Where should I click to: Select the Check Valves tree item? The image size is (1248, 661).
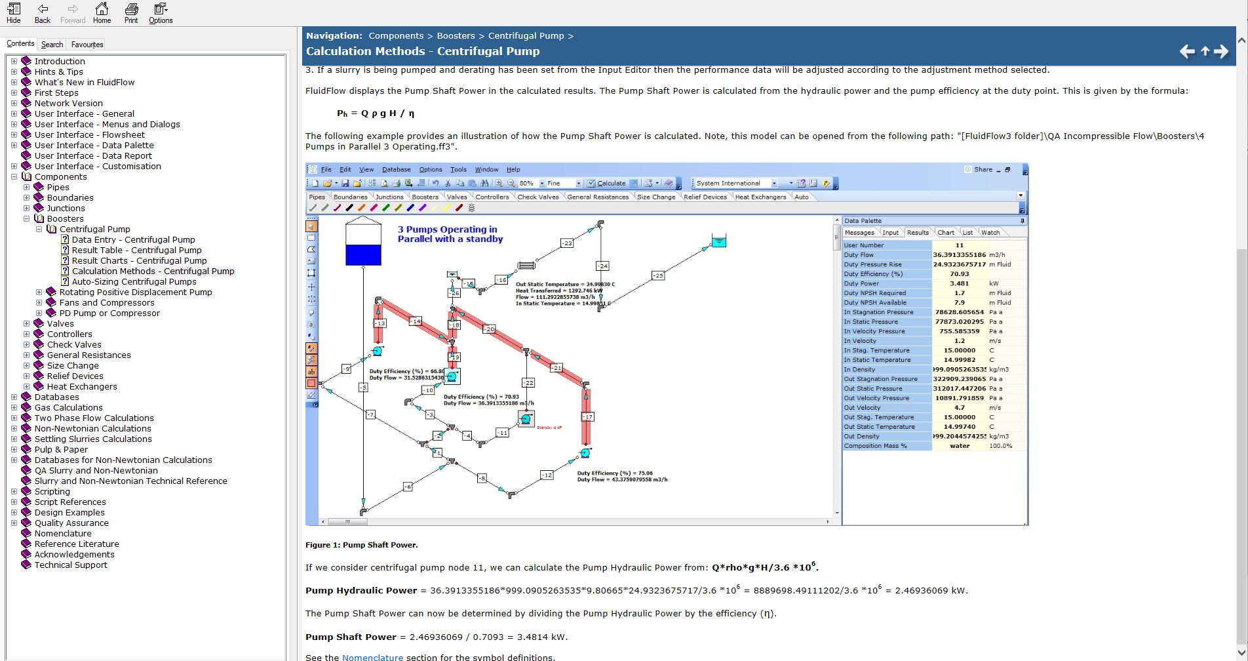[x=74, y=345]
